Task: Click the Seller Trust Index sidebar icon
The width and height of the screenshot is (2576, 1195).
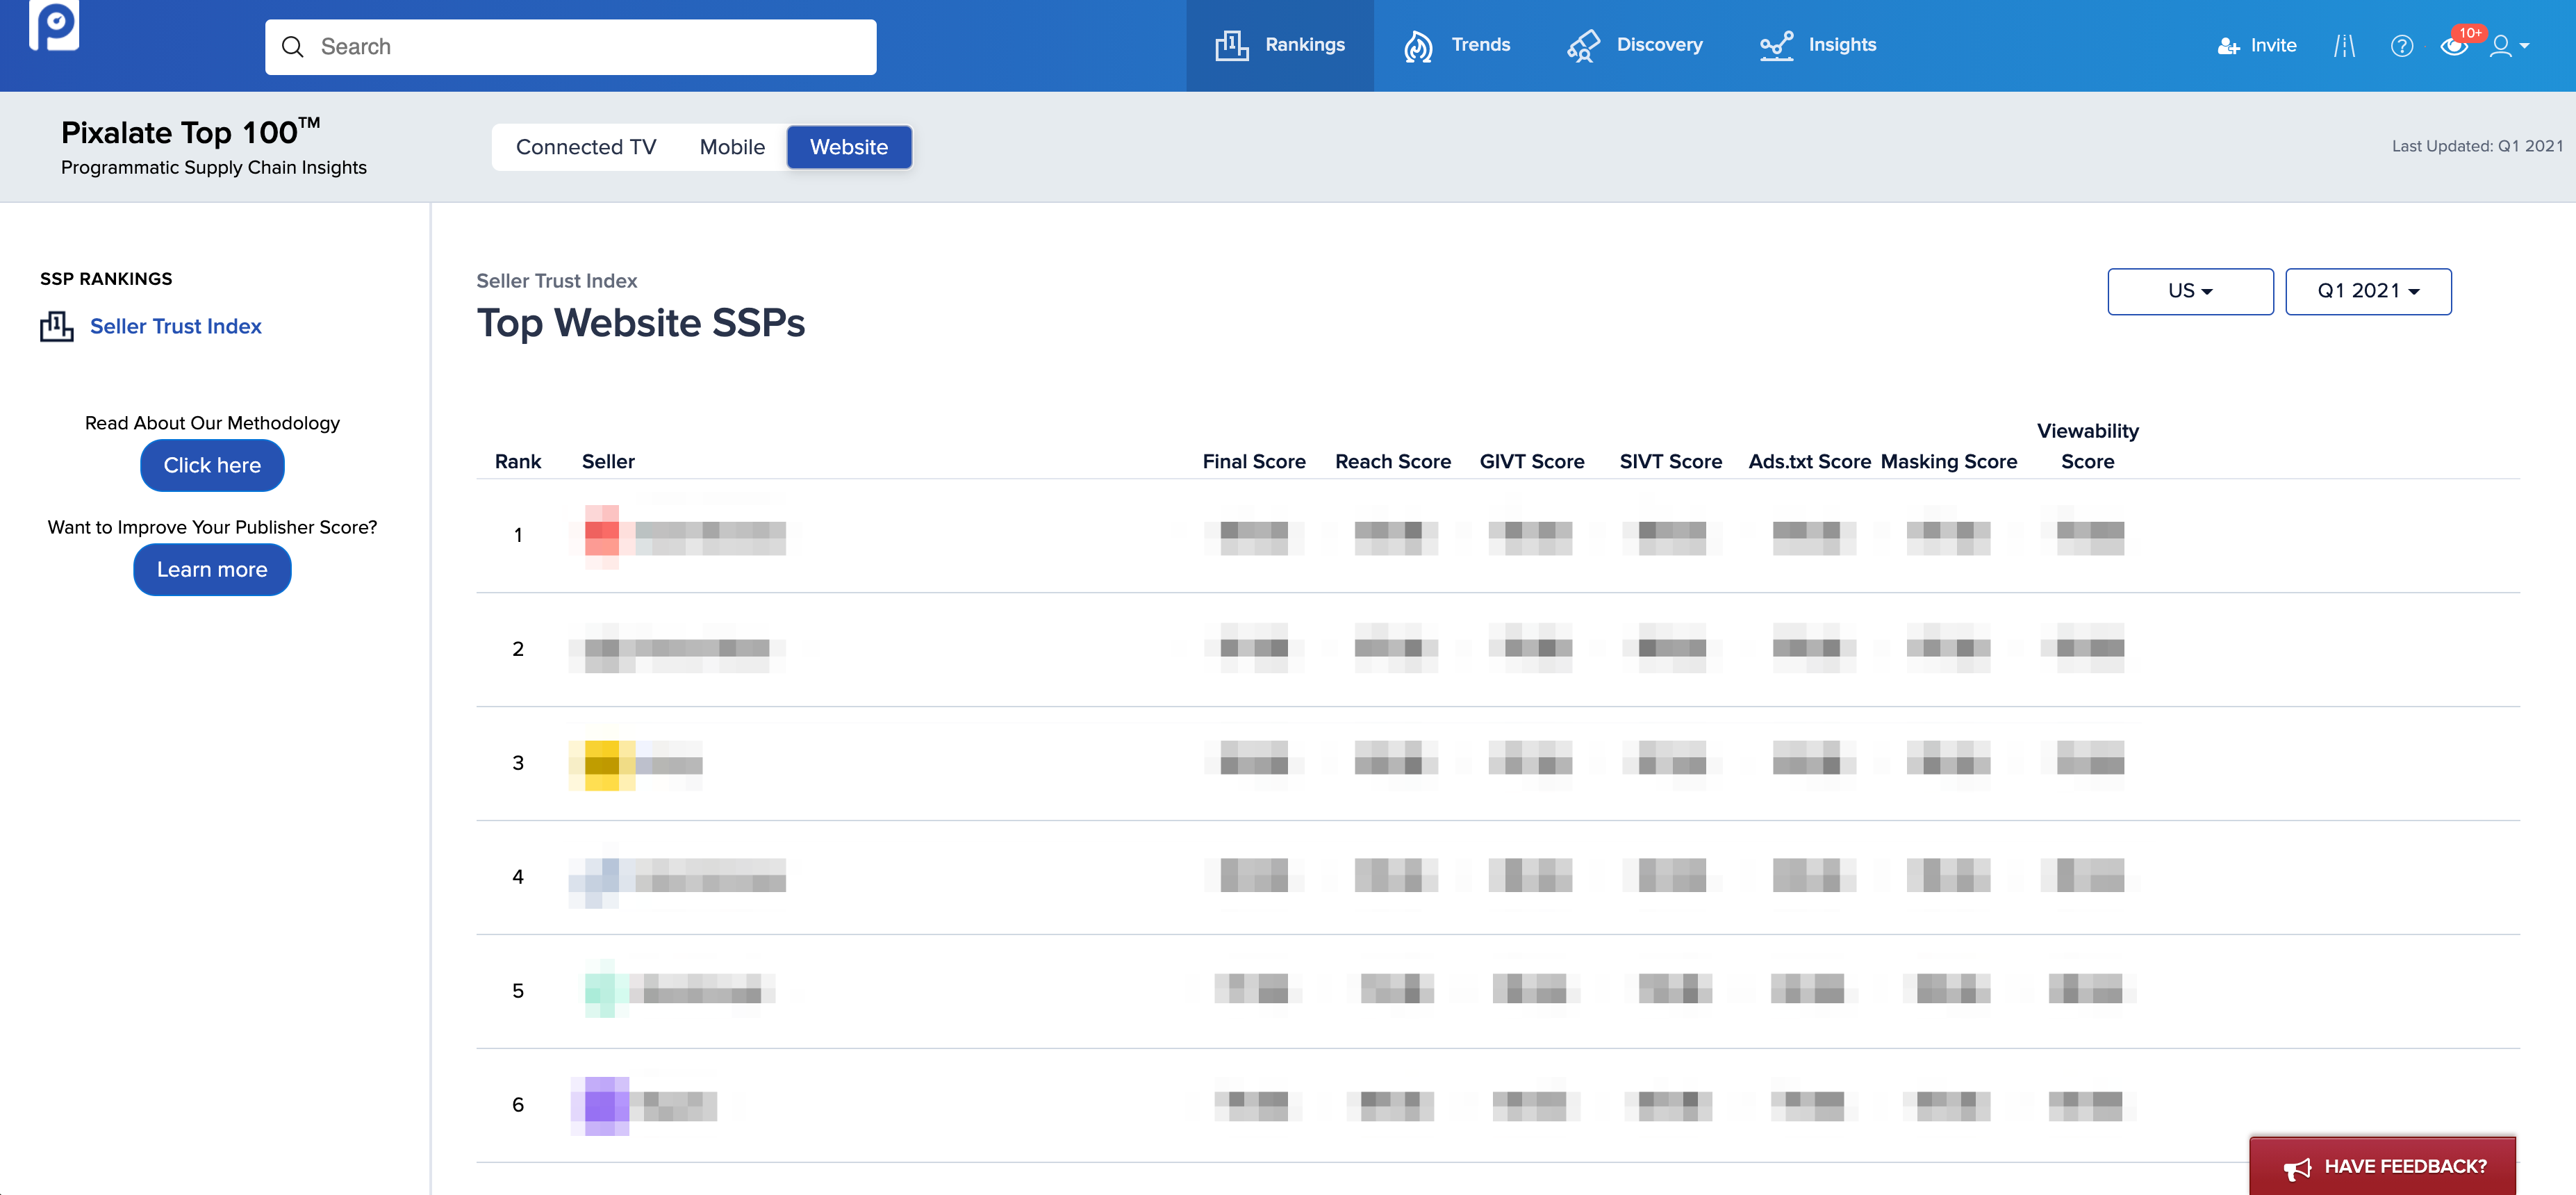Action: (57, 326)
